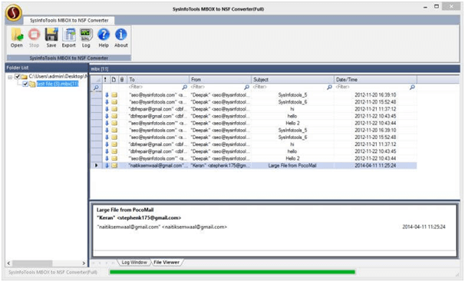
Task: Click the Date/Time filter input field
Action: click(372, 87)
